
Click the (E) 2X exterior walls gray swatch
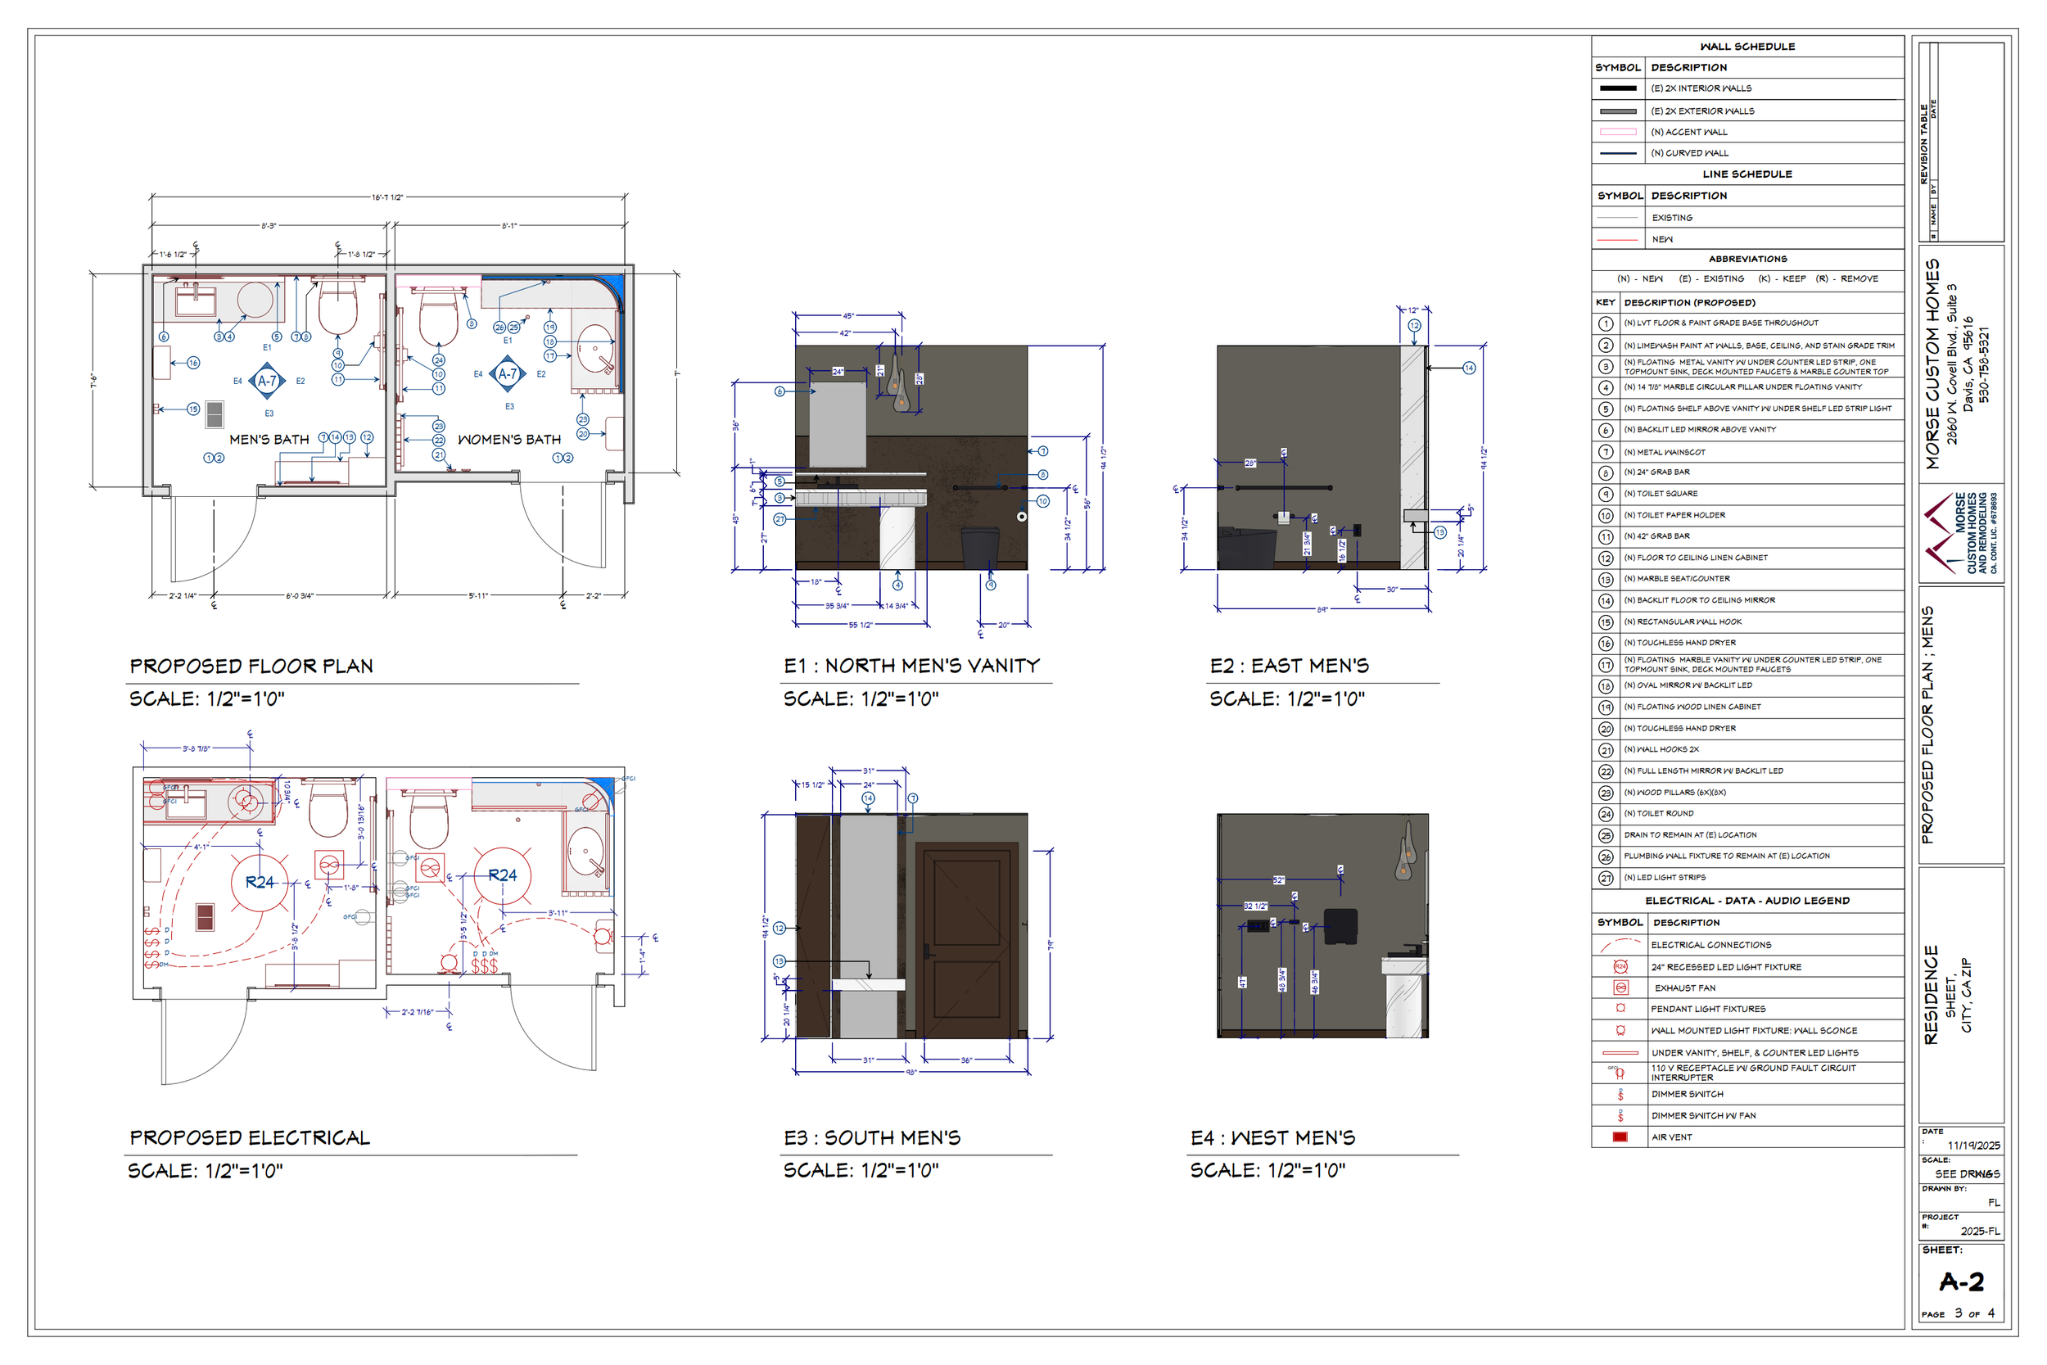point(1618,111)
